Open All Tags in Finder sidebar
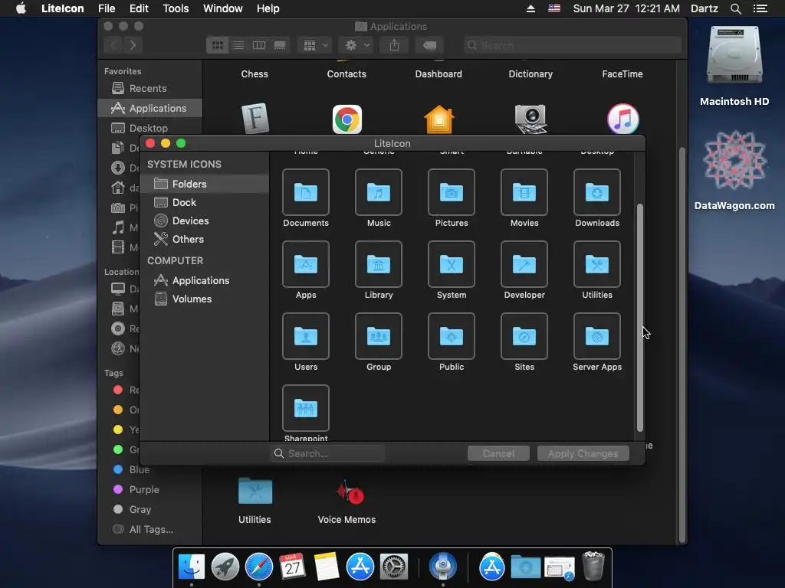This screenshot has width=785, height=588. [x=144, y=530]
